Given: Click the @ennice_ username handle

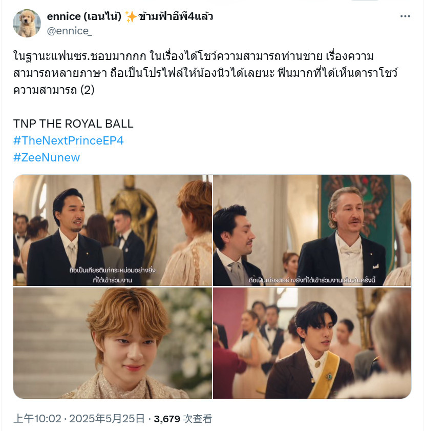Looking at the screenshot, I should 70,31.
